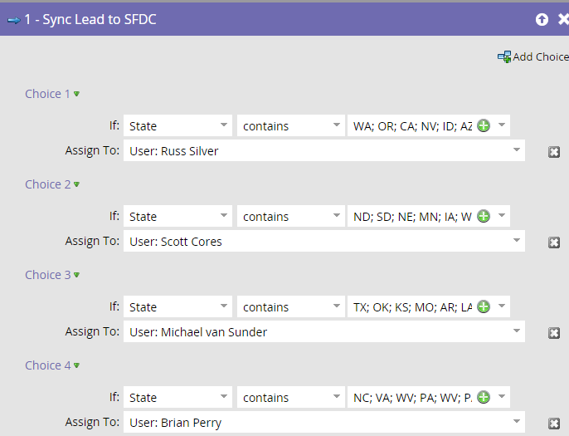The image size is (569, 436).
Task: Expand values dropdown arrow for Choice 4
Action: pos(502,397)
